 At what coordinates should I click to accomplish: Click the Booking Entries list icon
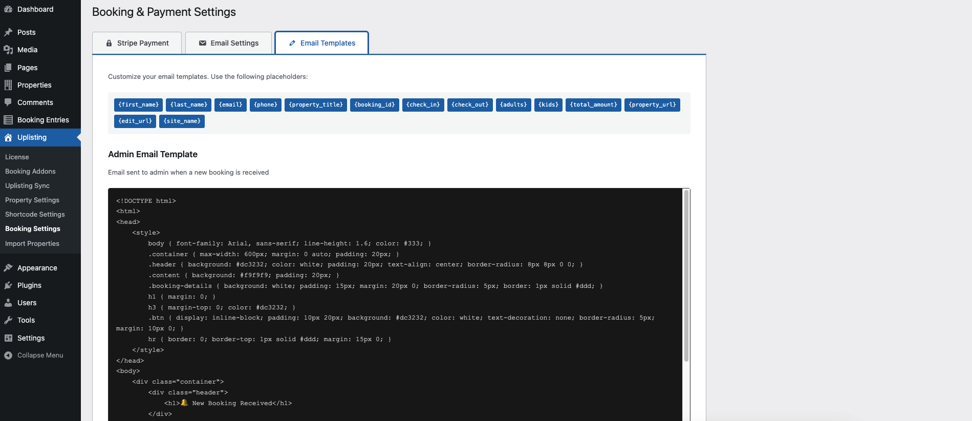(8, 120)
